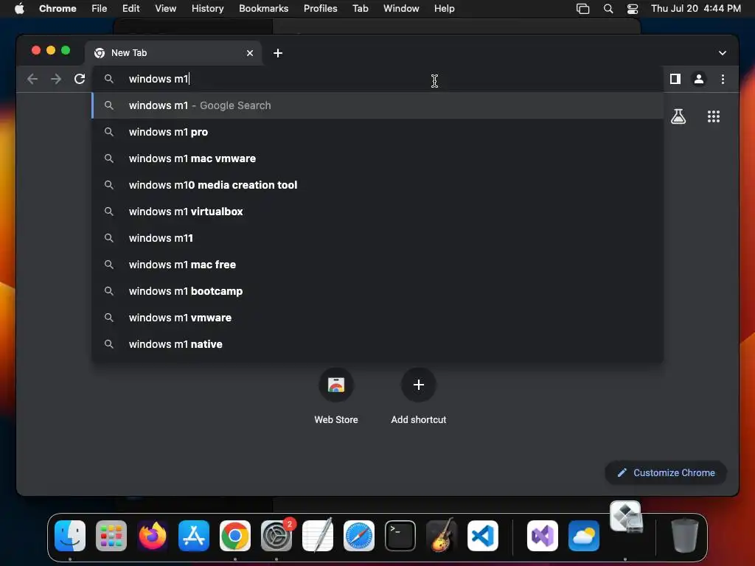Open the Edit menu
Screen dimensions: 755x566
(131, 9)
